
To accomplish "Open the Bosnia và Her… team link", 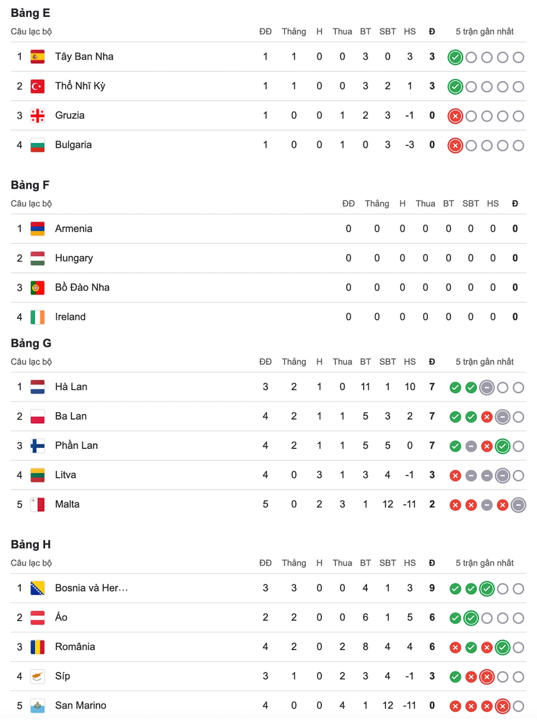I will (92, 588).
